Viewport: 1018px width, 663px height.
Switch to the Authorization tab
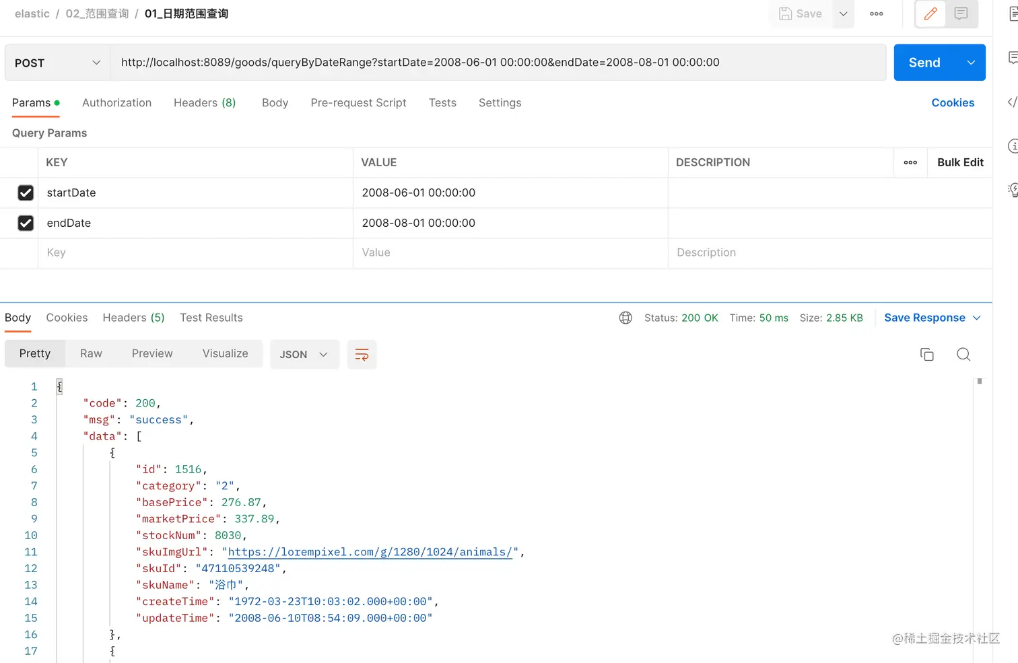click(x=116, y=103)
